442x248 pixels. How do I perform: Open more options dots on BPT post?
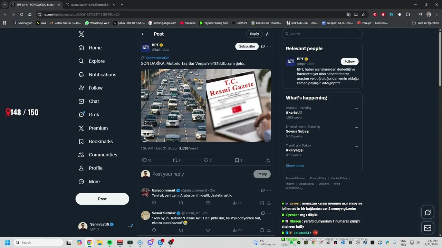point(269,46)
